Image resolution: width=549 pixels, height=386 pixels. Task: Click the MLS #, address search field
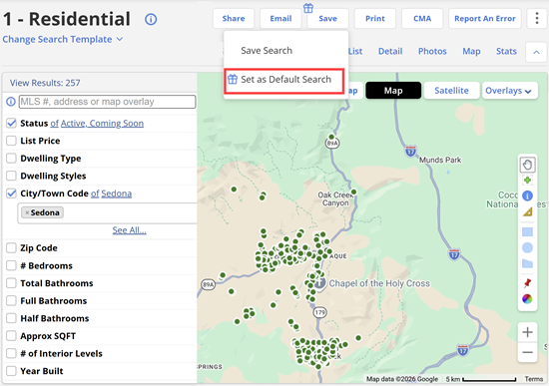(107, 102)
